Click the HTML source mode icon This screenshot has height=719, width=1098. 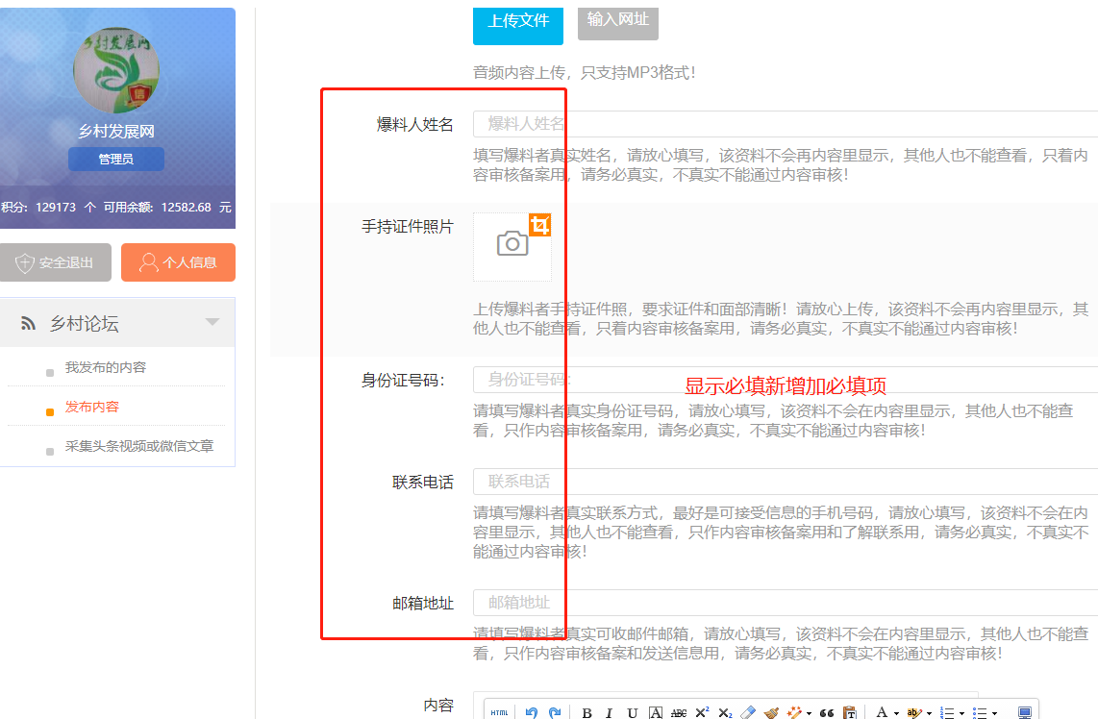tap(499, 712)
